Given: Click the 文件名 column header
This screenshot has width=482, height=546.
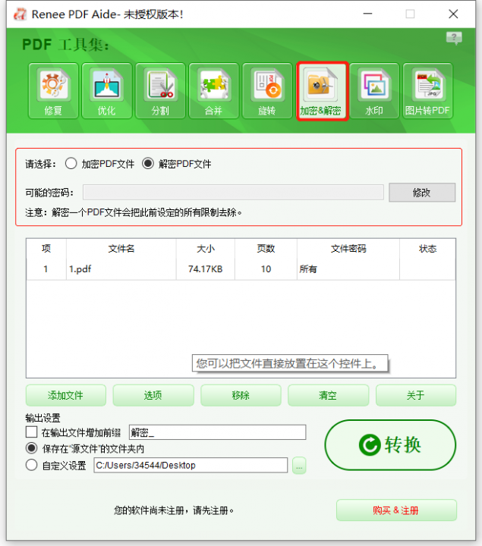Looking at the screenshot, I should (121, 249).
